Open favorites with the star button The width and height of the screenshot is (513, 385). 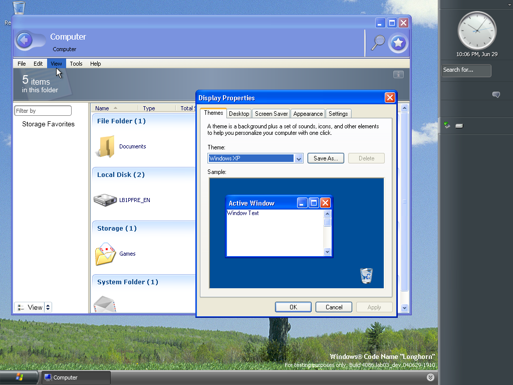[x=398, y=43]
